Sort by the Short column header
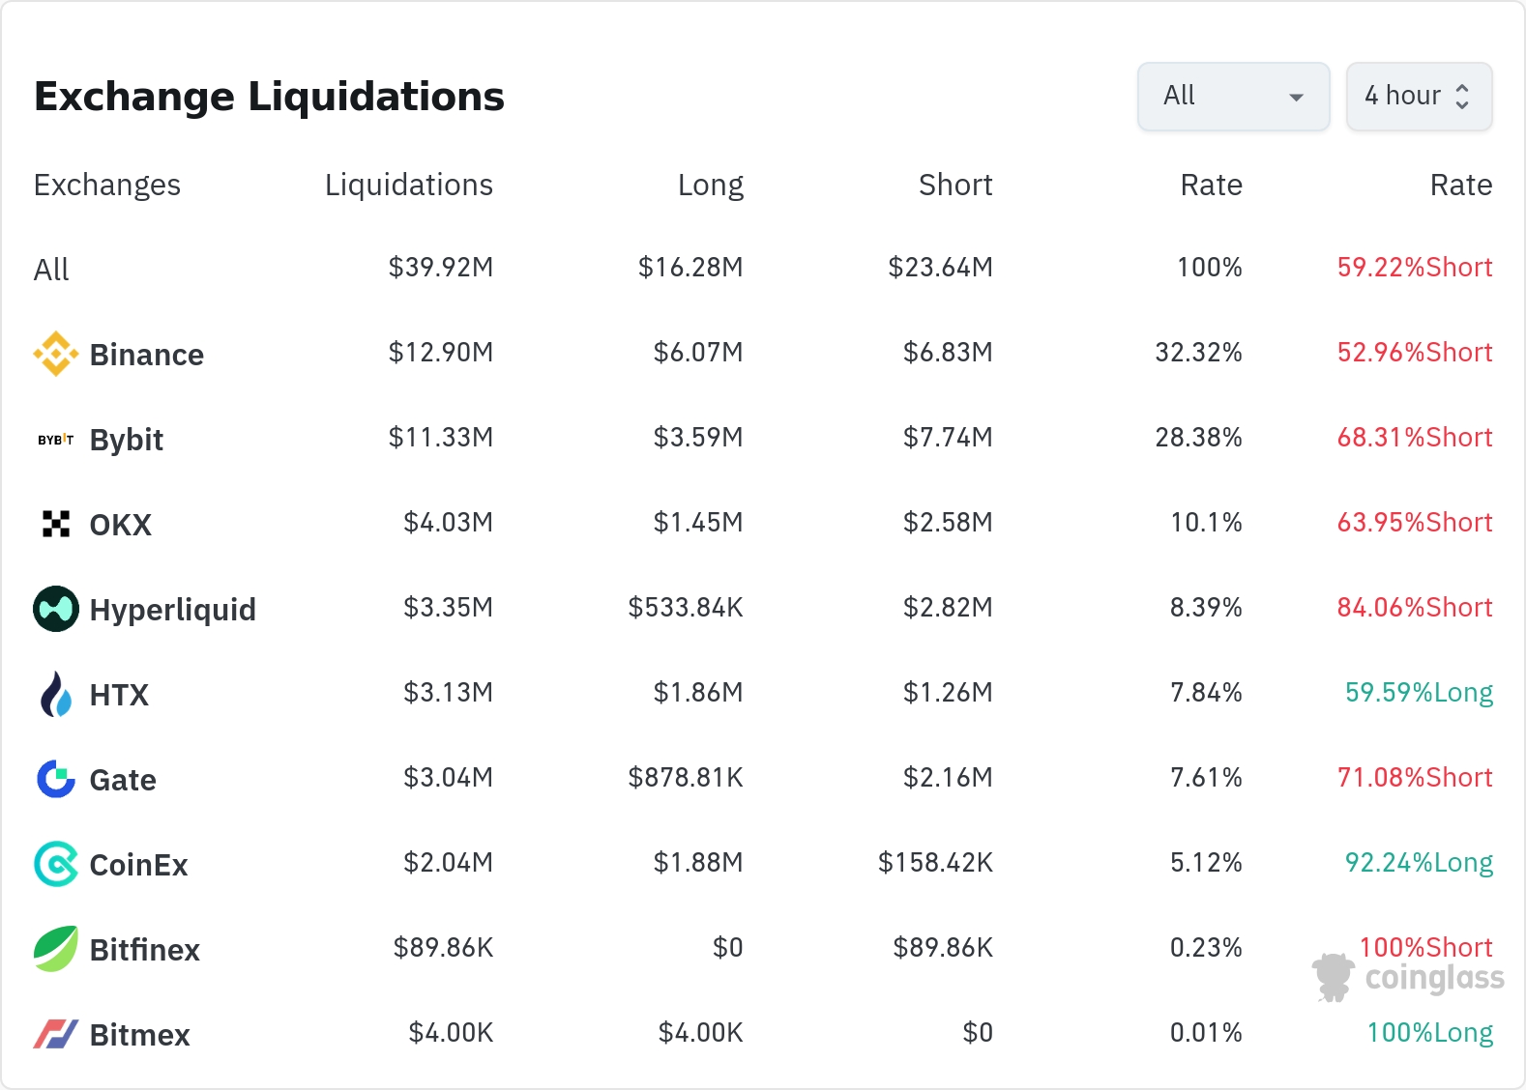Image resolution: width=1526 pixels, height=1090 pixels. point(954,185)
